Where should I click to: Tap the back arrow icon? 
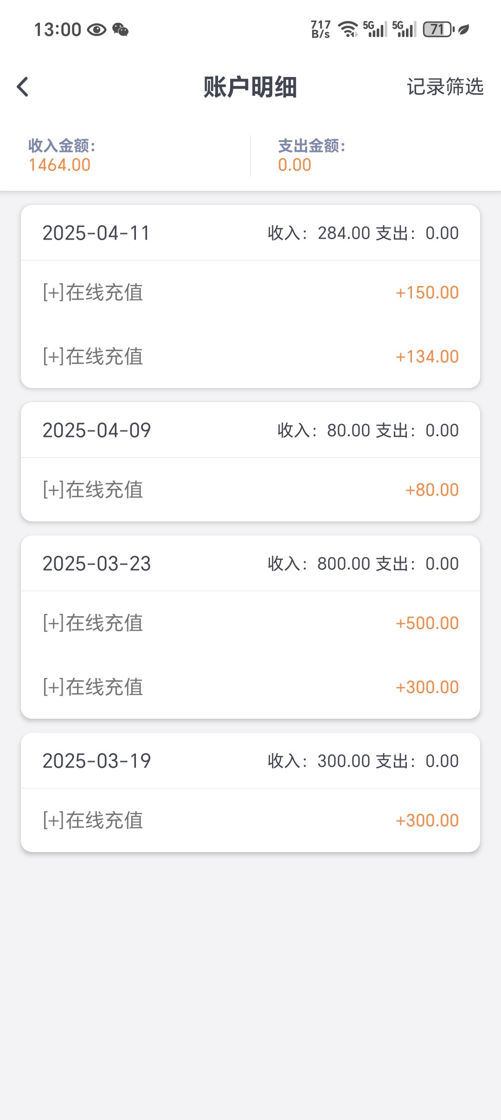(22, 87)
